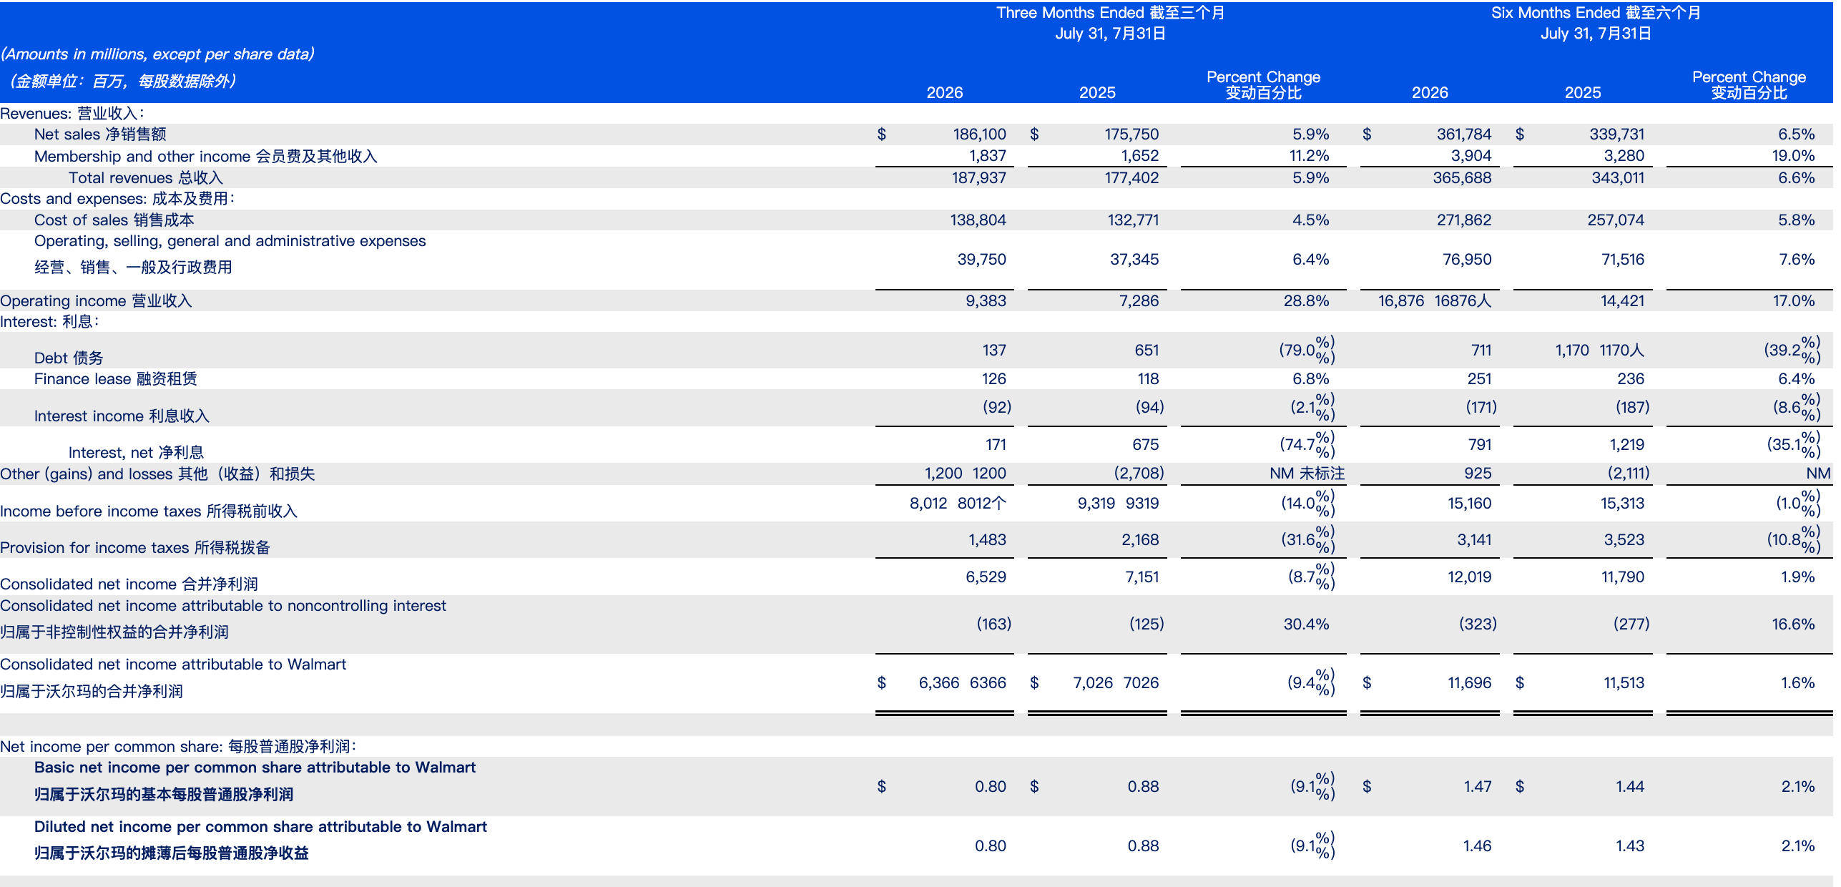Select Consolidated net income value 12,019

click(1469, 577)
